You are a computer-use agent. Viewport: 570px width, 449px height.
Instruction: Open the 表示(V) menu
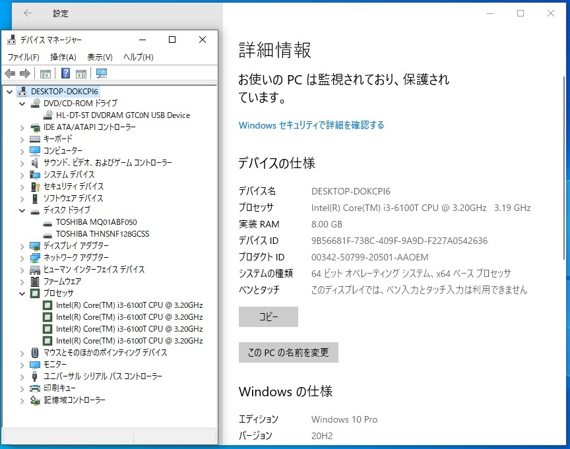pyautogui.click(x=100, y=57)
